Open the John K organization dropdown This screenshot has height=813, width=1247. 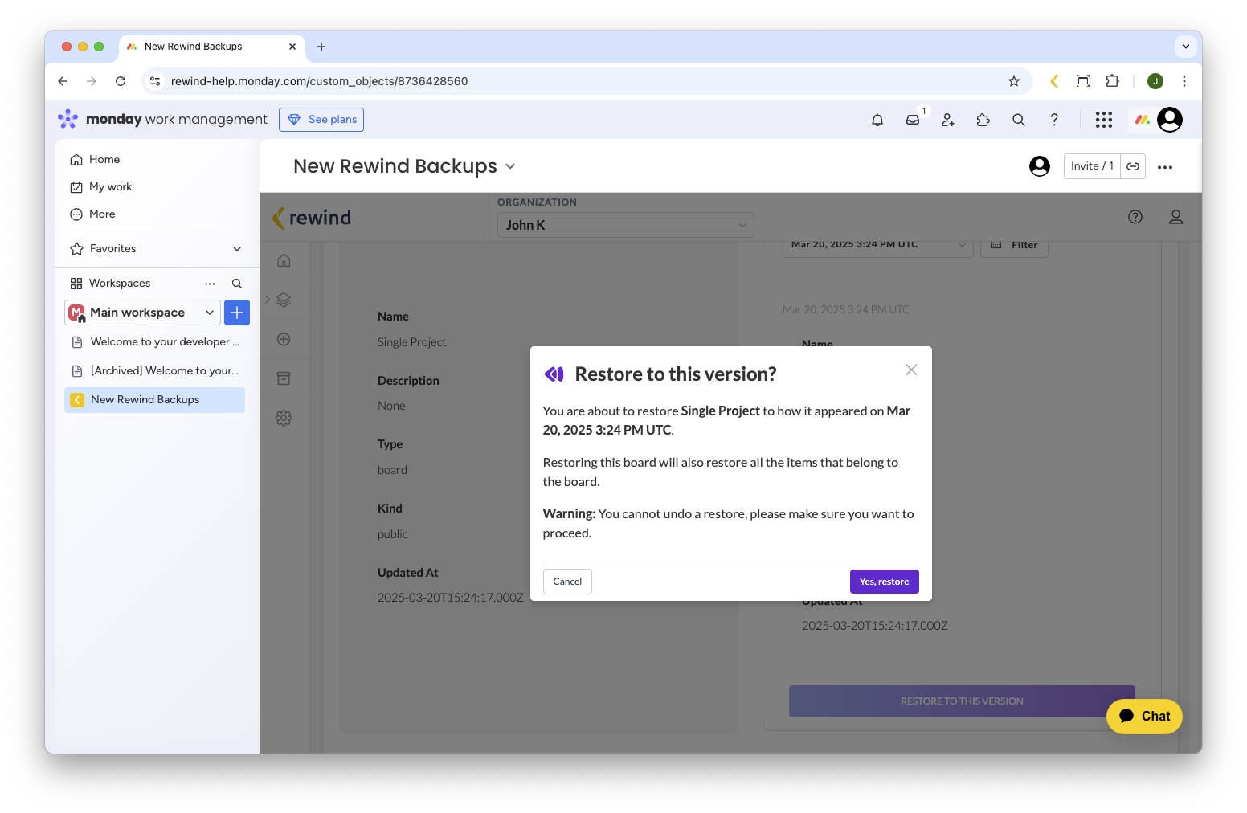(x=625, y=225)
